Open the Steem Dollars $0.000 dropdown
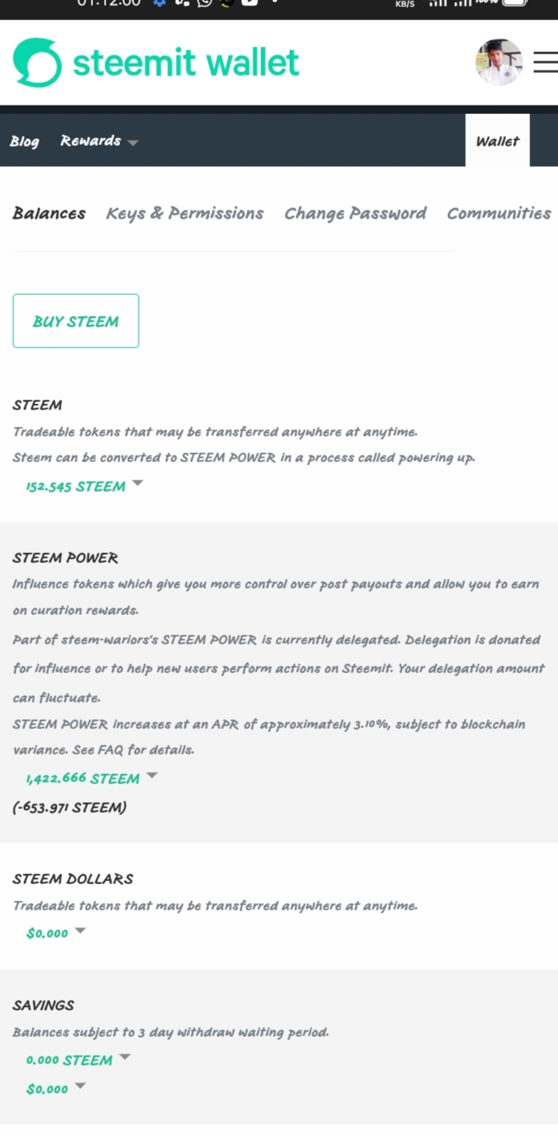The image size is (558, 1137). point(80,930)
